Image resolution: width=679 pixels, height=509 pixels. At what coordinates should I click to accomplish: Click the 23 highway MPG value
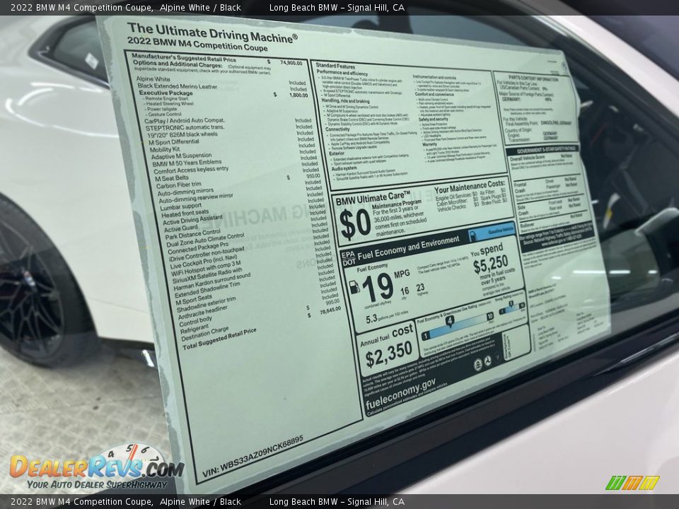coord(420,288)
